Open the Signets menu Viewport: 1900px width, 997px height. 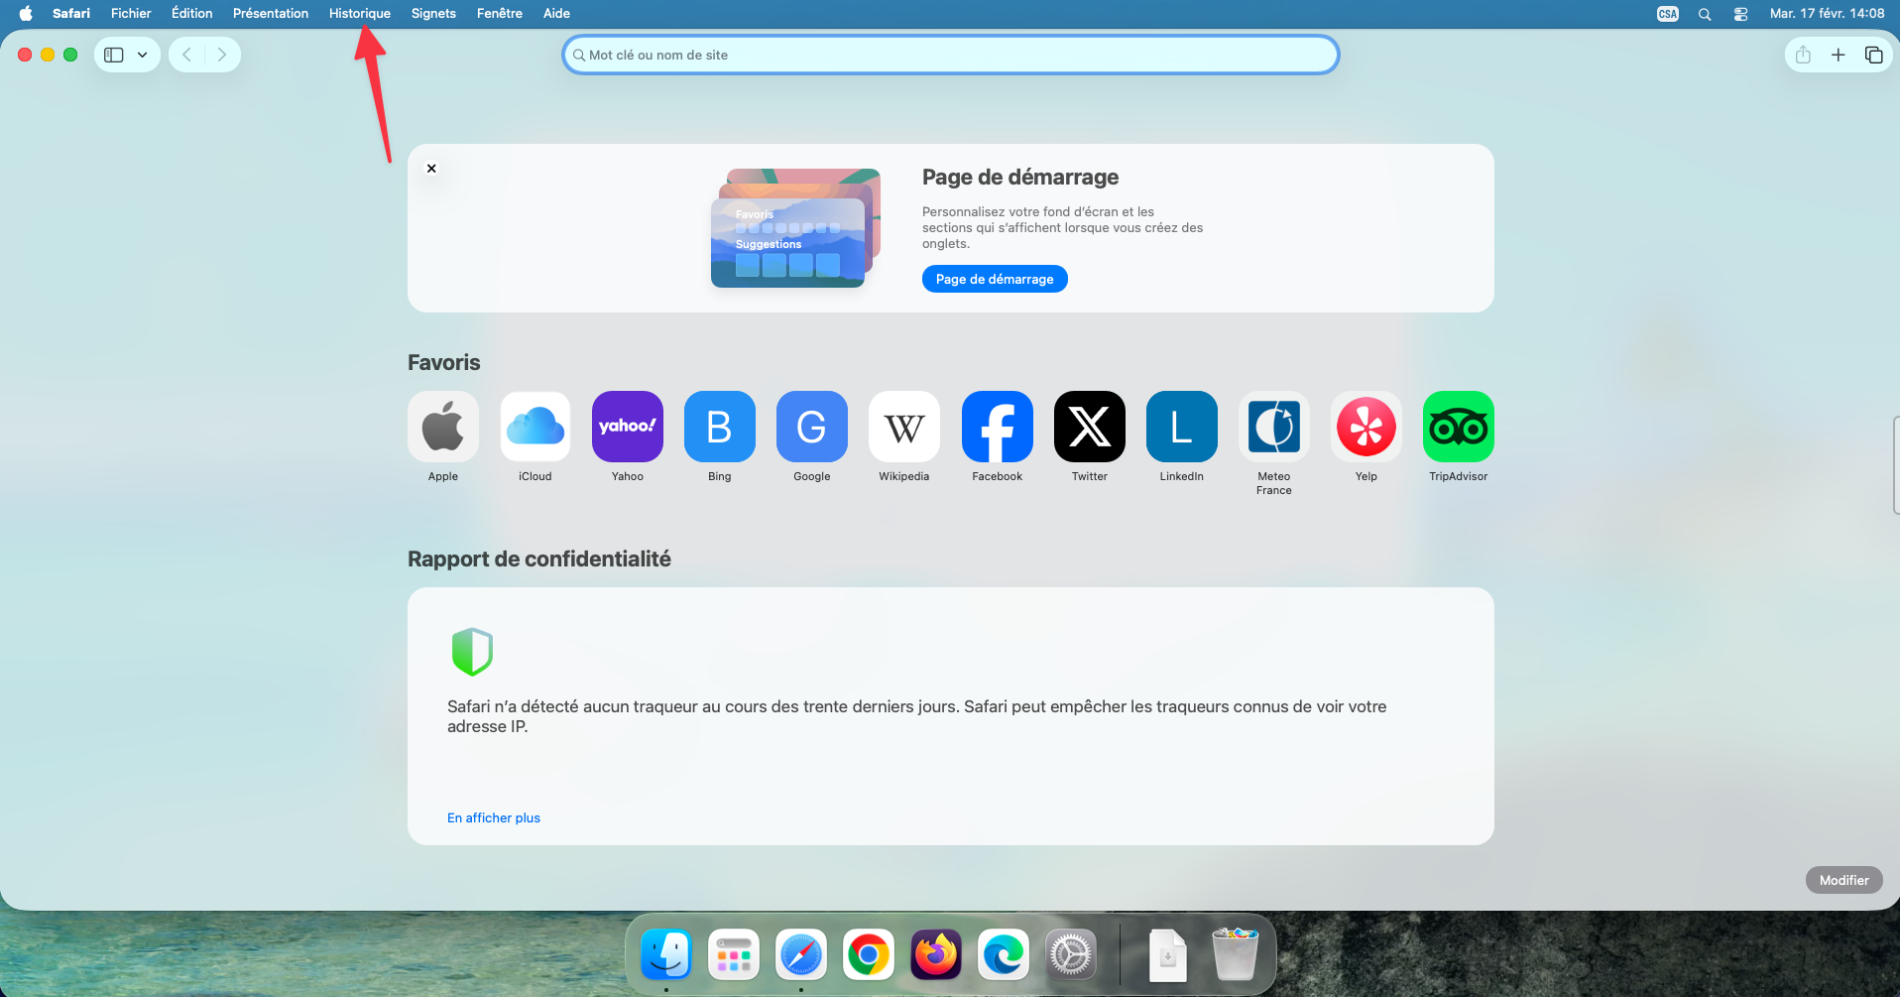click(x=433, y=13)
